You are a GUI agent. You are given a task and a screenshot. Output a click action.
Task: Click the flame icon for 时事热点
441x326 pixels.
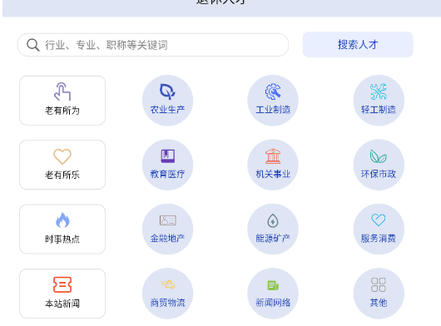(x=62, y=220)
